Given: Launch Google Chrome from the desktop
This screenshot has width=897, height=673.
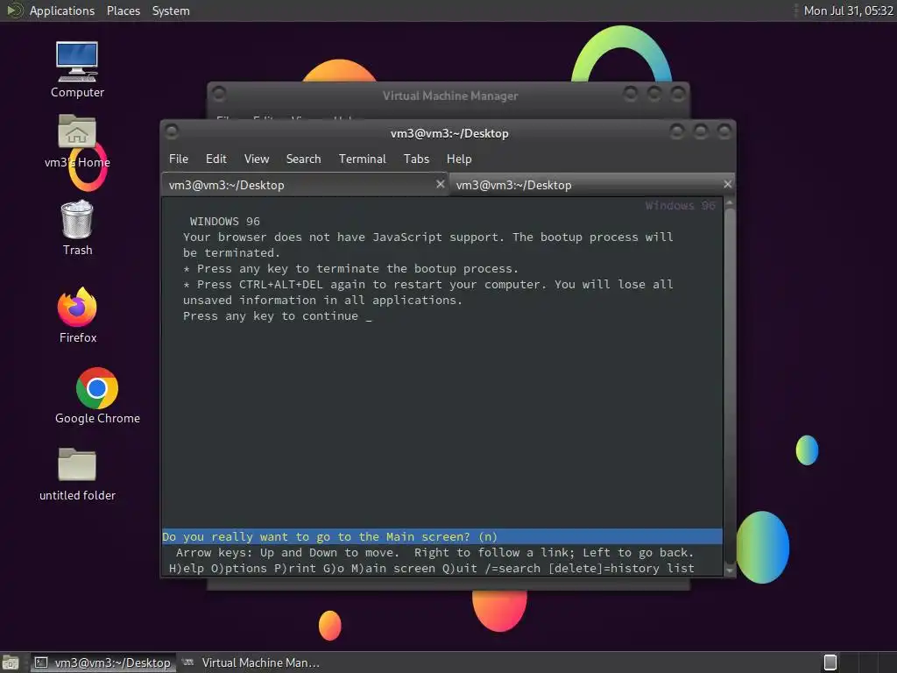Looking at the screenshot, I should pos(97,396).
